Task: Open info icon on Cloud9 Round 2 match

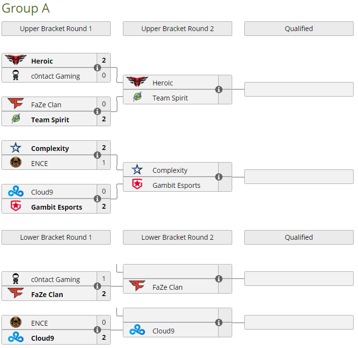Action: click(219, 323)
